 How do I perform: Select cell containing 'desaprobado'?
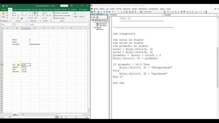point(35,44)
